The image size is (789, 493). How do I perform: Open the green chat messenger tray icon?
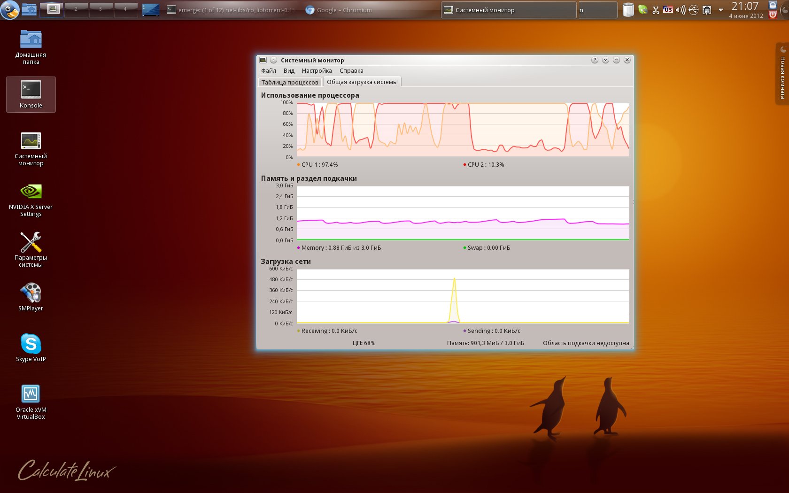click(643, 9)
